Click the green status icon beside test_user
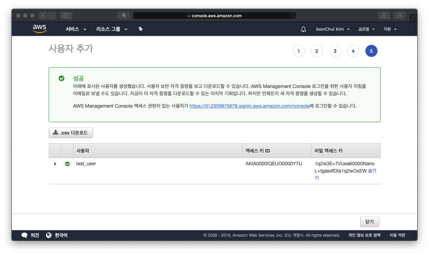Screen dimensions: 429x255 (67, 164)
